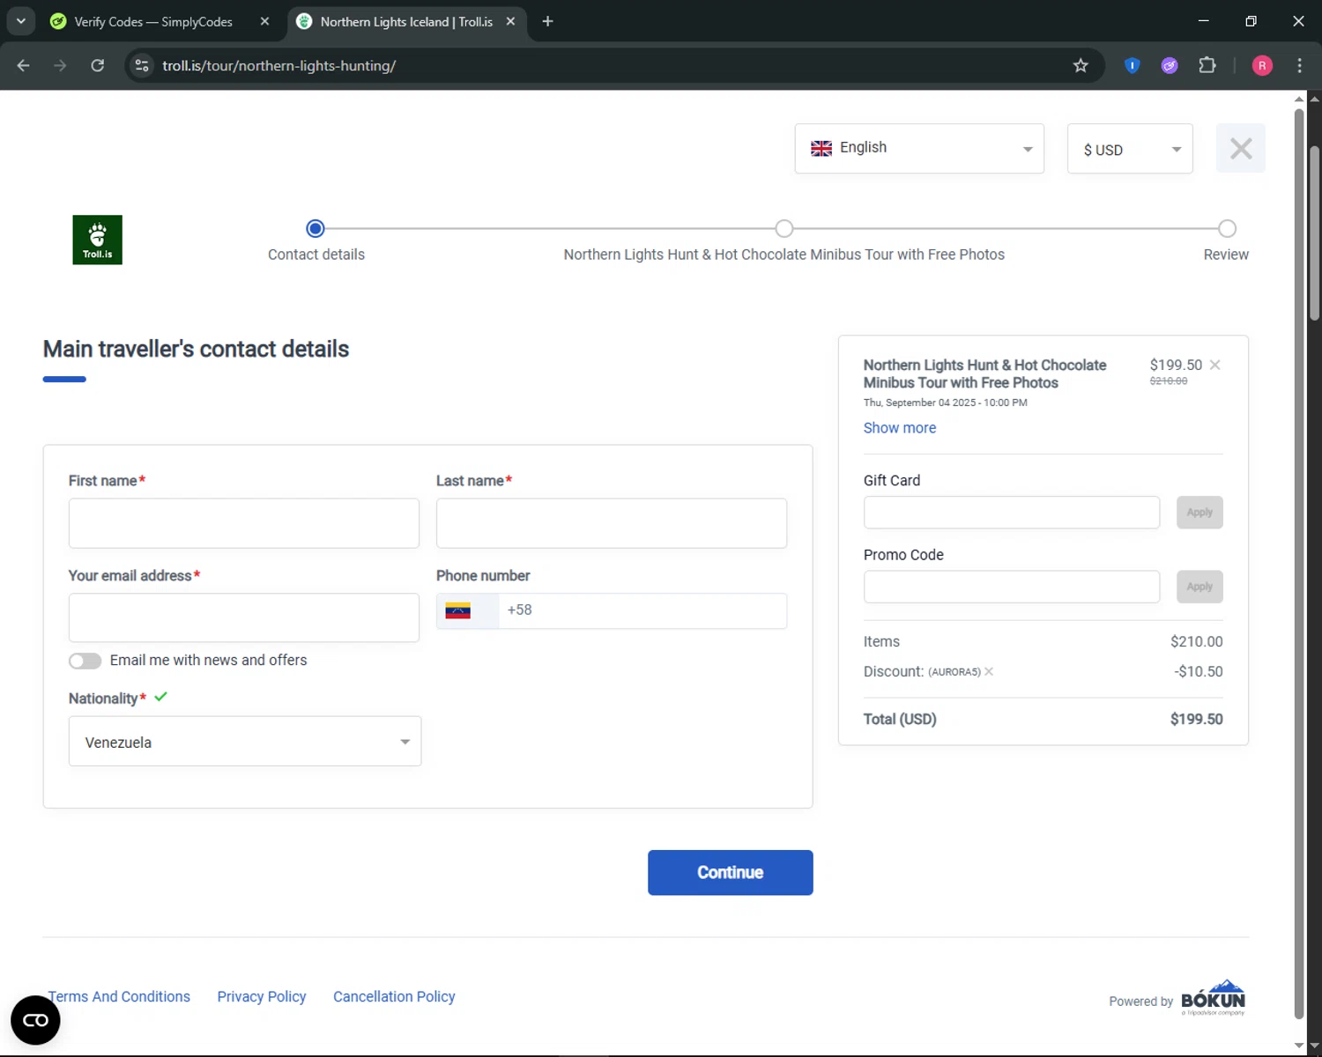Open Cancellation Policy link
Image resolution: width=1322 pixels, height=1057 pixels.
click(394, 997)
